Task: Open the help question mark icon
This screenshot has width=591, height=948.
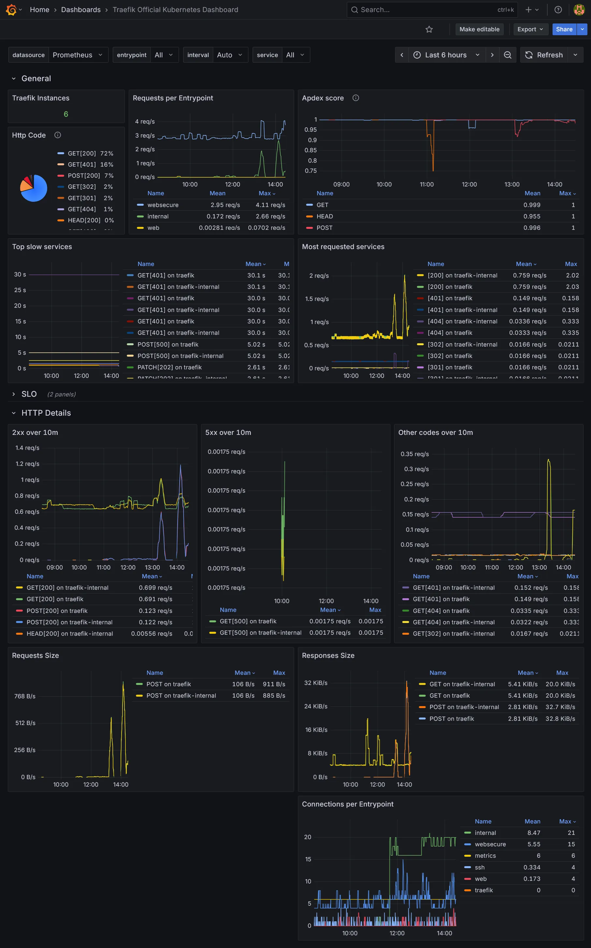Action: point(558,9)
